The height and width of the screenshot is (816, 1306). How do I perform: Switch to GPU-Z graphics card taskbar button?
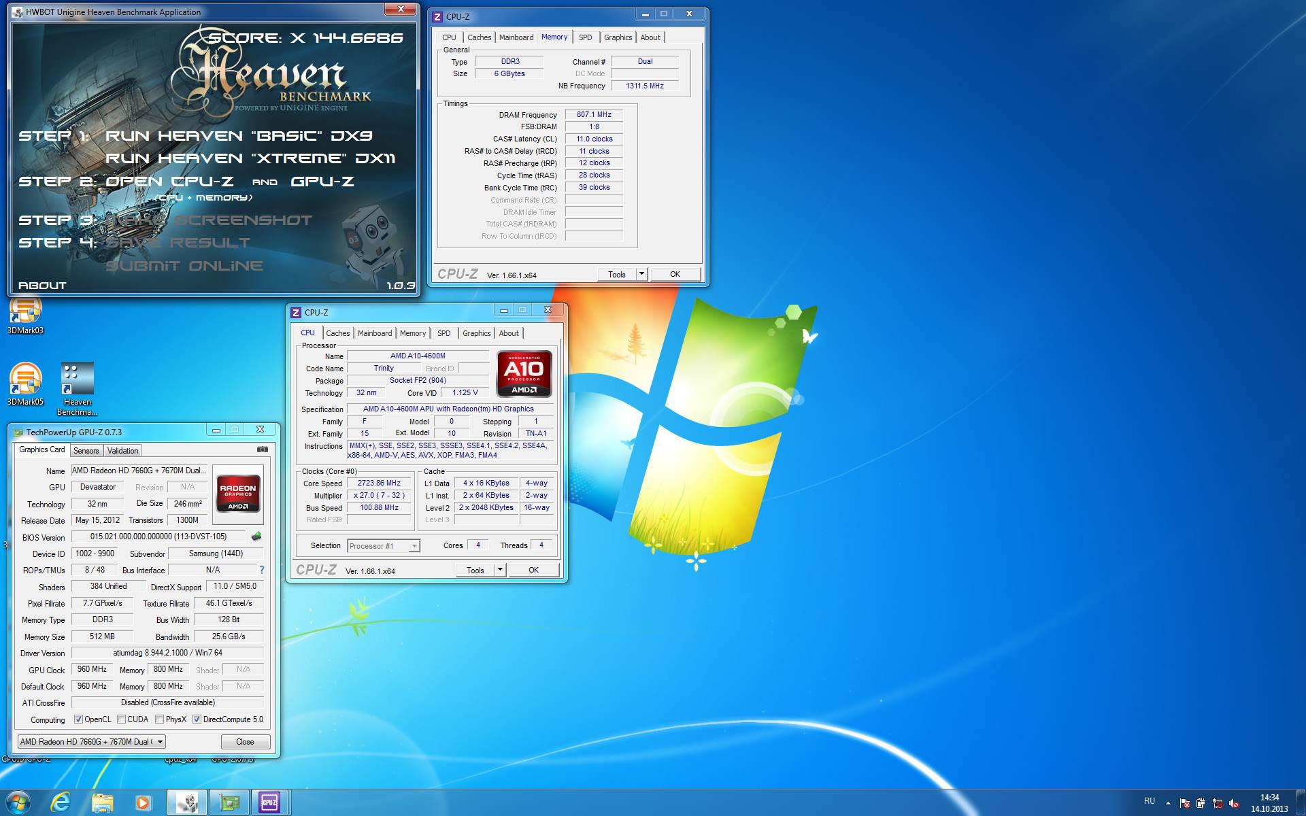229,803
